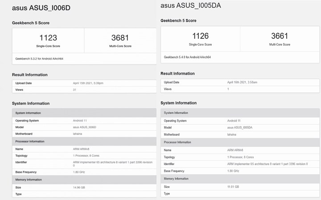This screenshot has height=200, width=321.
Task: Click the left 'Result Information' heading
Action: [30, 75]
